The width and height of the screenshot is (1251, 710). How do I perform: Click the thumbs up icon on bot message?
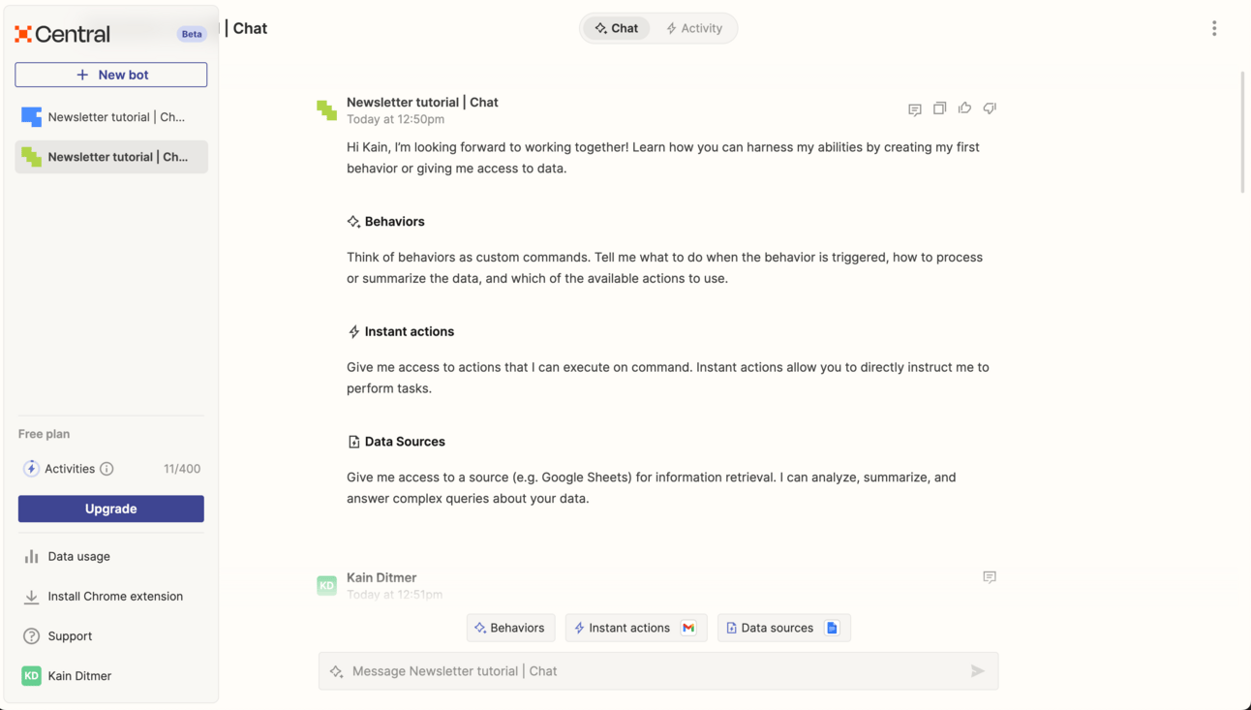pos(964,108)
